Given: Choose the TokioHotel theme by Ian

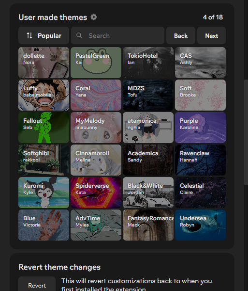Looking at the screenshot, I should (x=148, y=63).
